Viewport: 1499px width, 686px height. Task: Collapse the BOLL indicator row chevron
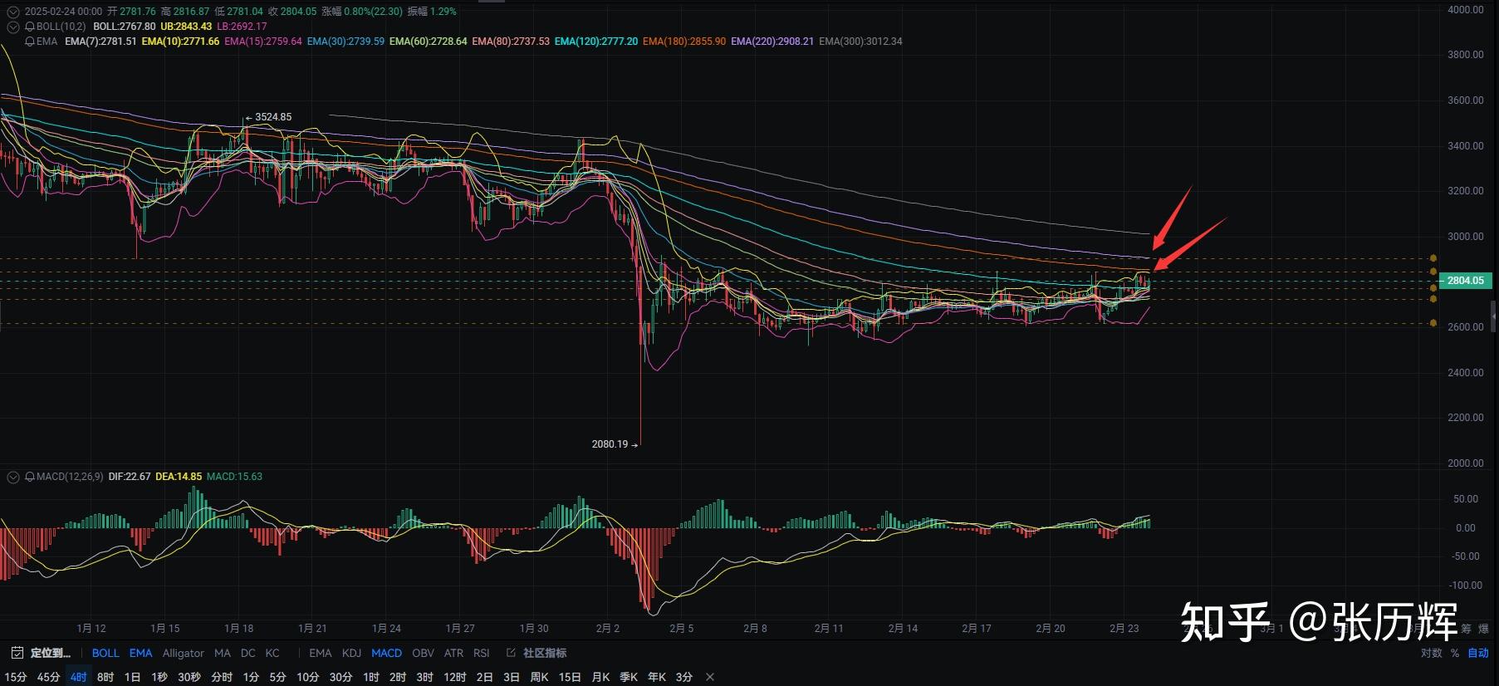click(12, 27)
